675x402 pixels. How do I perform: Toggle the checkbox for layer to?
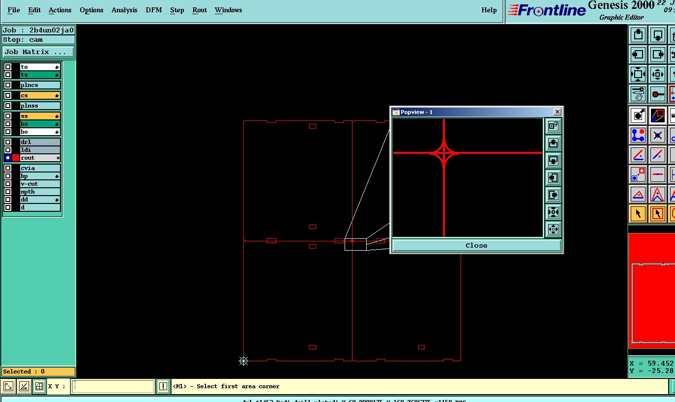click(8, 67)
